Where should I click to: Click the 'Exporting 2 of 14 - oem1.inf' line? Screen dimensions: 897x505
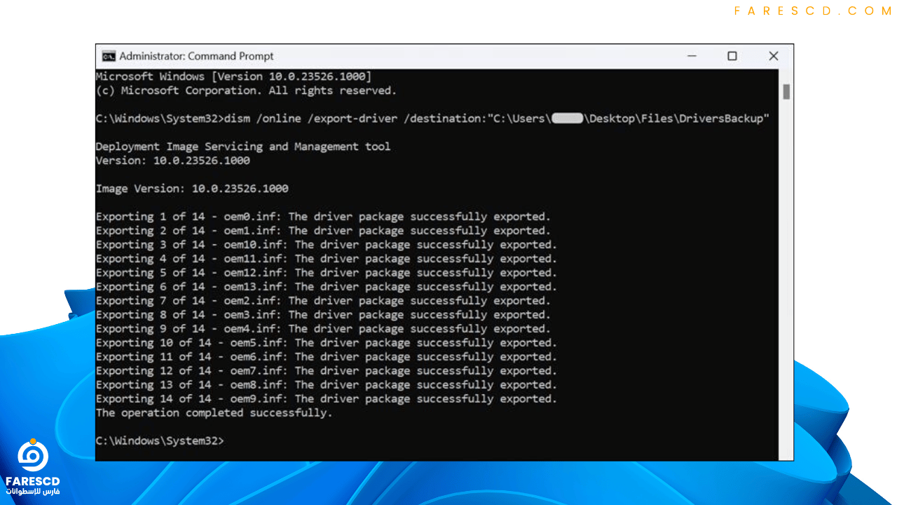323,231
